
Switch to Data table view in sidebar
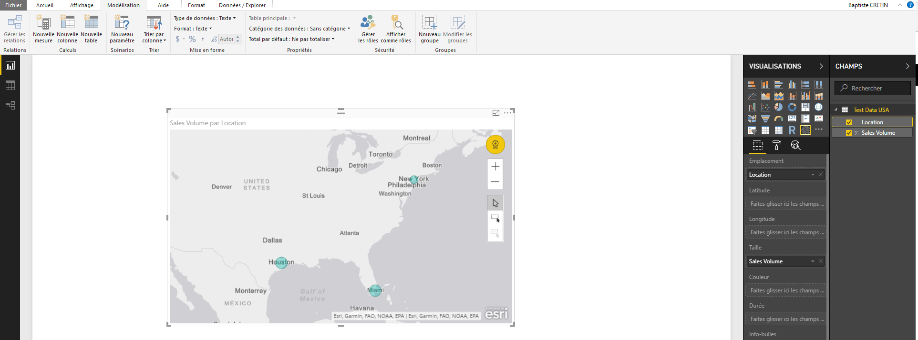pos(10,85)
